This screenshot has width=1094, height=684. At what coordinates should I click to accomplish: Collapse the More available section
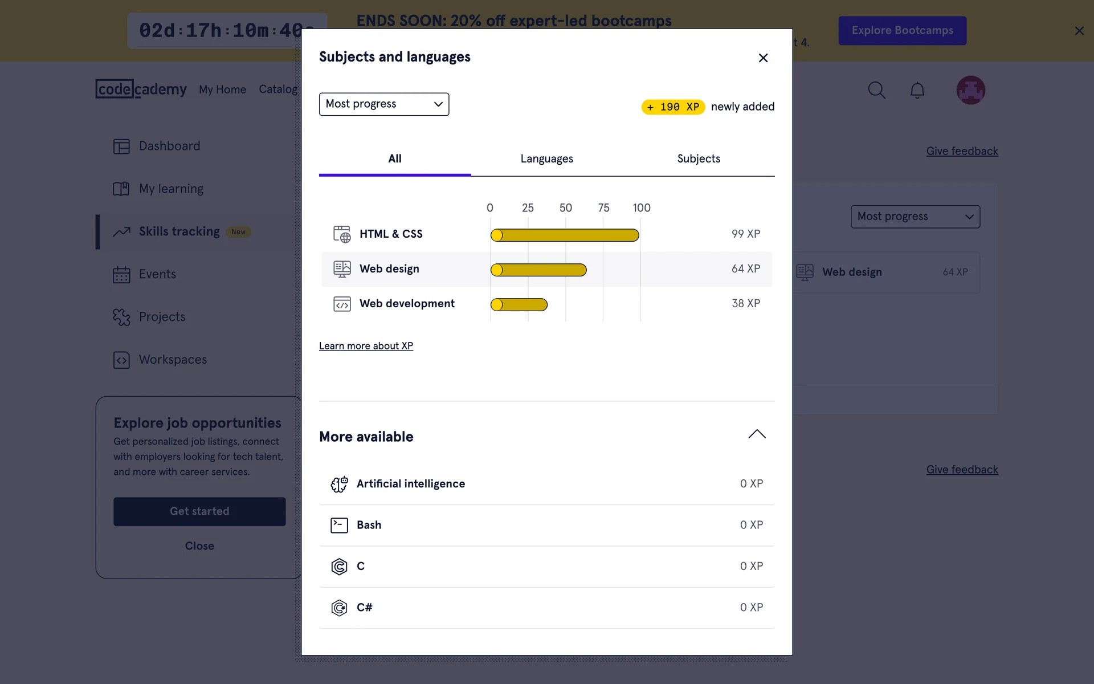[756, 435]
